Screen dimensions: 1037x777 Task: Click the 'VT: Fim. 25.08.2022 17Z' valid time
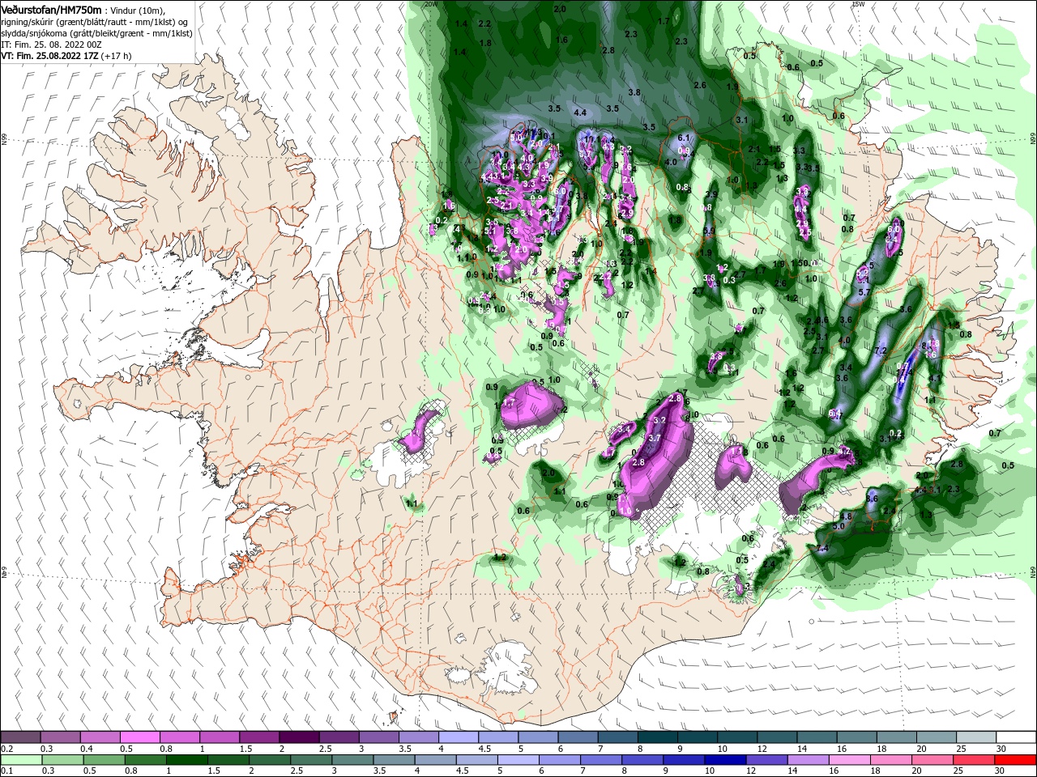[x=49, y=56]
